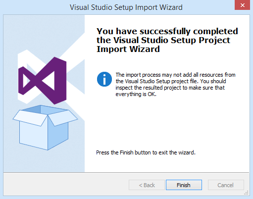
Task: Click the Finish button
Action: [184, 185]
